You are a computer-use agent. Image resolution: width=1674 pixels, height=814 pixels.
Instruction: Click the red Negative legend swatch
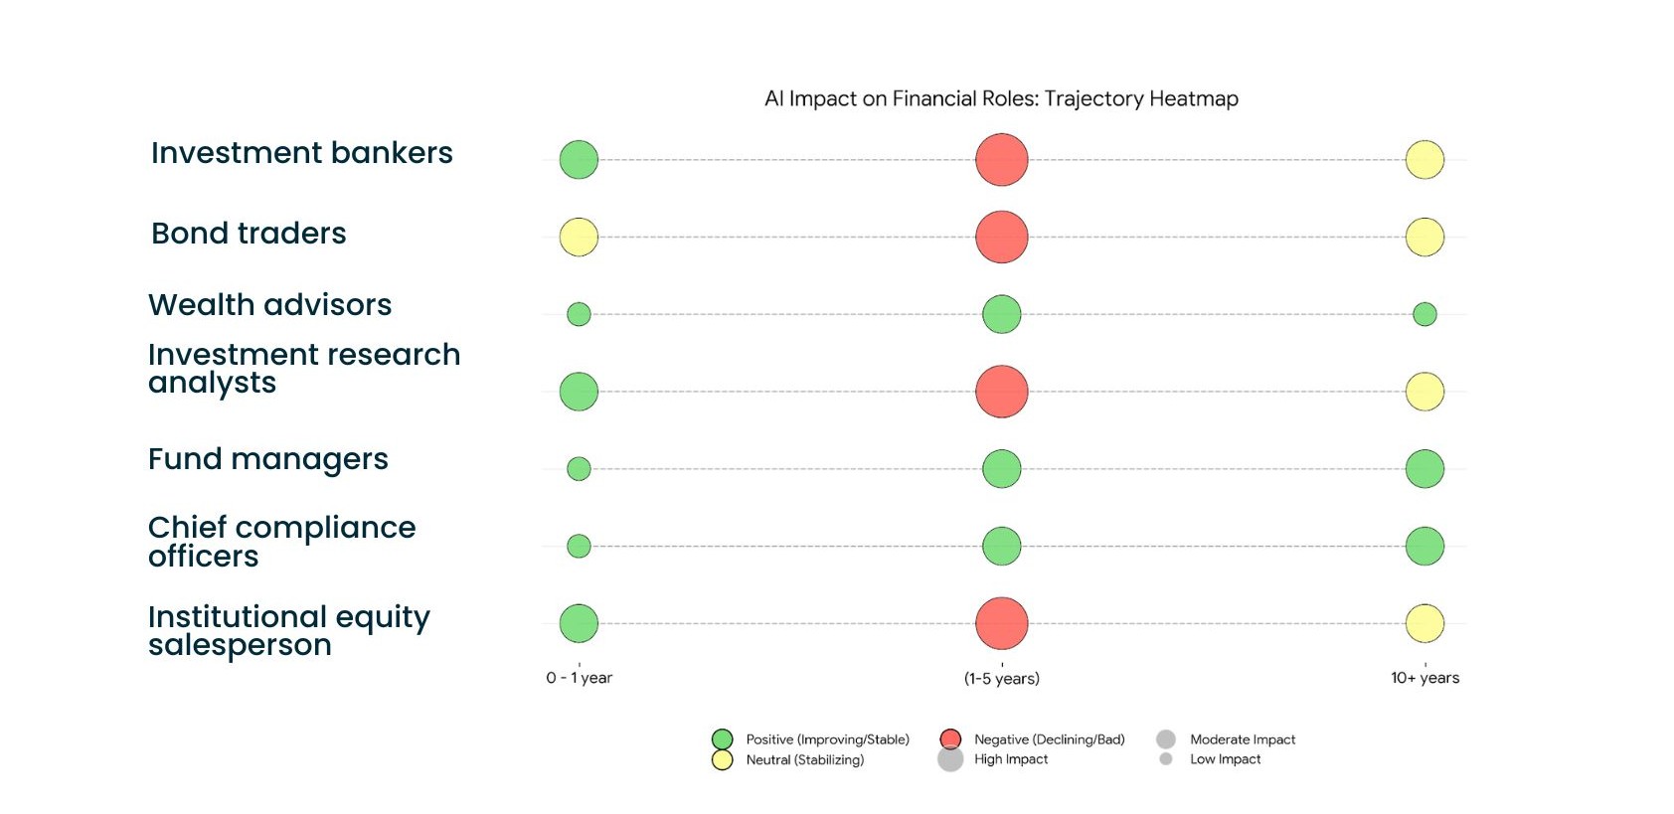[x=950, y=738]
